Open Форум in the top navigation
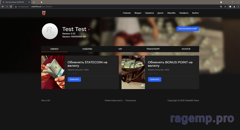 [x=138, y=13]
